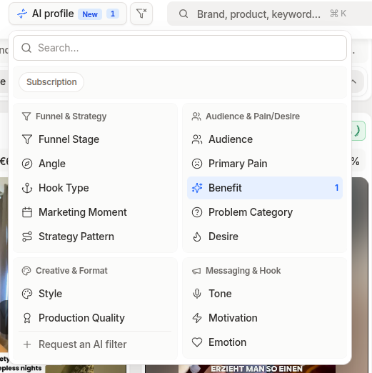Screen dimensions: 372x373
Task: Click magnifier icon in top search bar
Action: click(x=184, y=14)
